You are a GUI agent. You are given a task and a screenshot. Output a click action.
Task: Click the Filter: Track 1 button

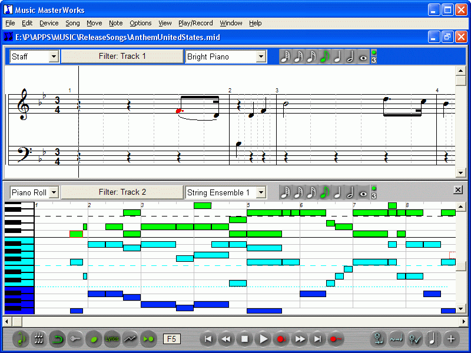click(122, 56)
